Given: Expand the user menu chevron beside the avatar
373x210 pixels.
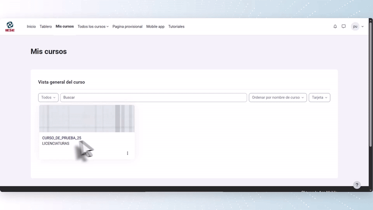Looking at the screenshot, I should (x=363, y=27).
